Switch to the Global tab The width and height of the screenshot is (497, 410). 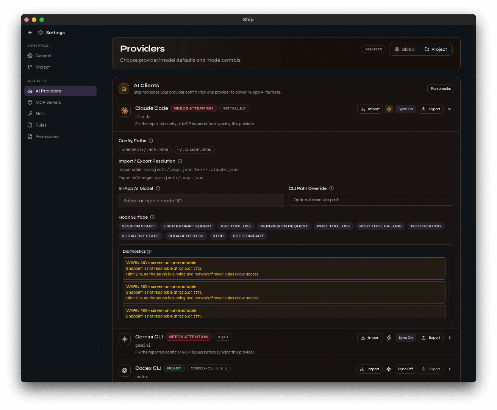click(x=405, y=49)
